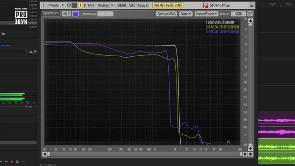
Task: Click the gray square next to reset
Action: (75, 5)
